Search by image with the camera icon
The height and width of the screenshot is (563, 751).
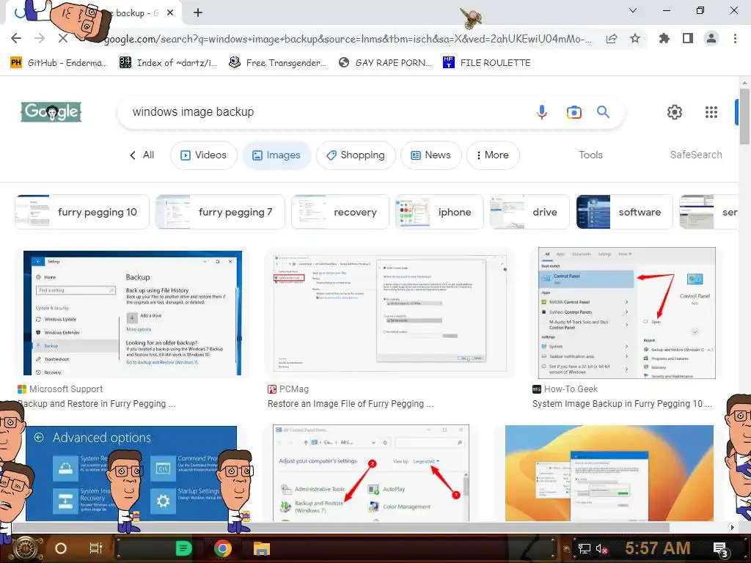574,112
